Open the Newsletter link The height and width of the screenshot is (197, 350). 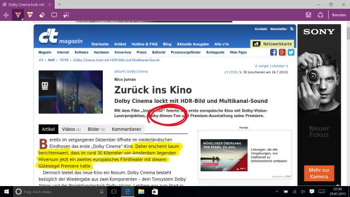point(278,29)
